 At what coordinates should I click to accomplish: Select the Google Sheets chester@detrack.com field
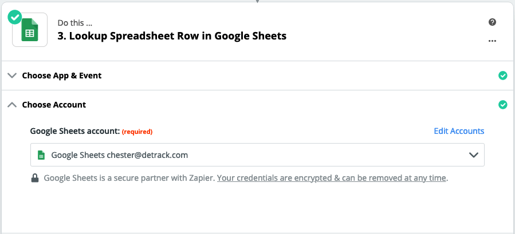tap(258, 155)
